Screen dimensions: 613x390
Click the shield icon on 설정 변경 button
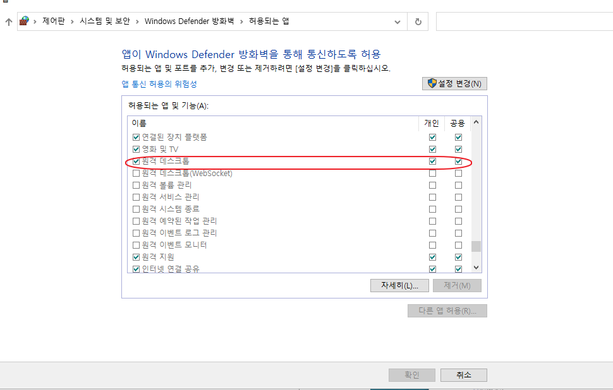(x=432, y=83)
